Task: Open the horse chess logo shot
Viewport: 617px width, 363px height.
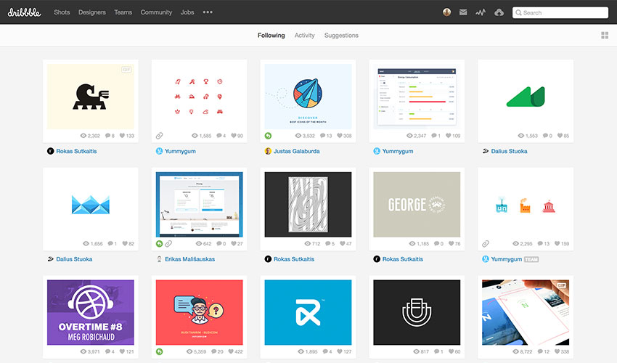Action: 91,97
